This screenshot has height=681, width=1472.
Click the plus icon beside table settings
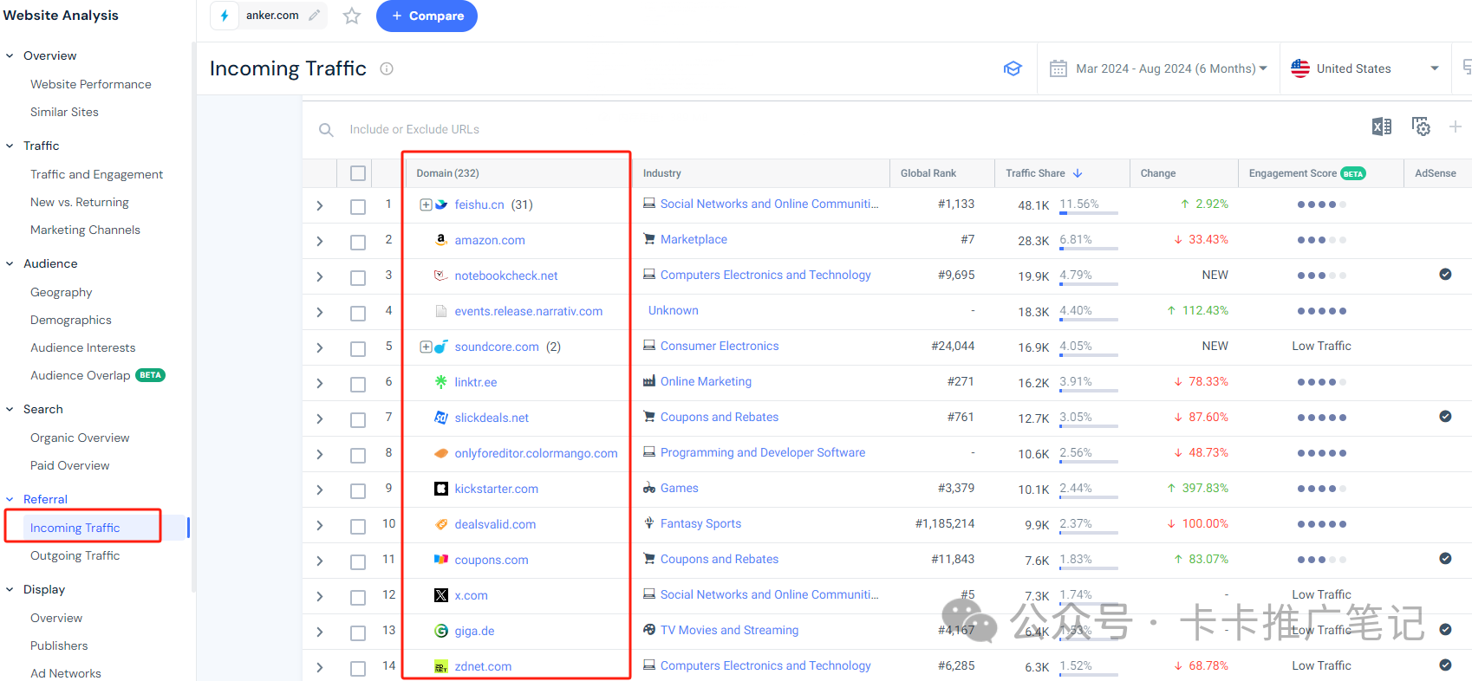[x=1456, y=126]
